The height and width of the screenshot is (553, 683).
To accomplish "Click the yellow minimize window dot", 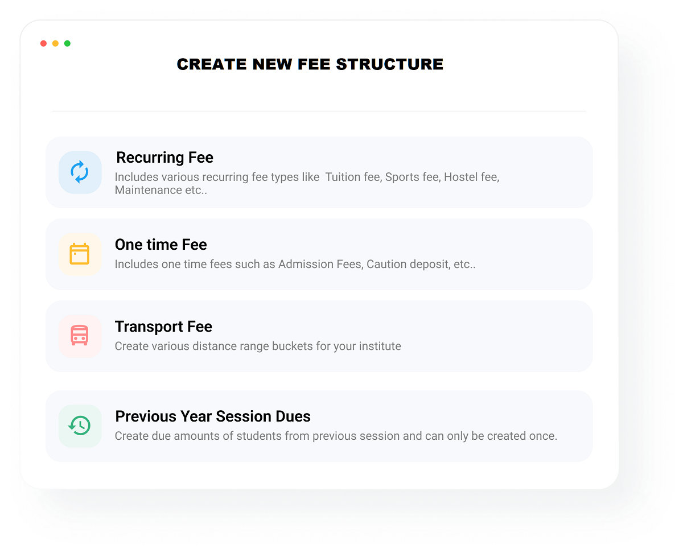I will click(x=55, y=44).
